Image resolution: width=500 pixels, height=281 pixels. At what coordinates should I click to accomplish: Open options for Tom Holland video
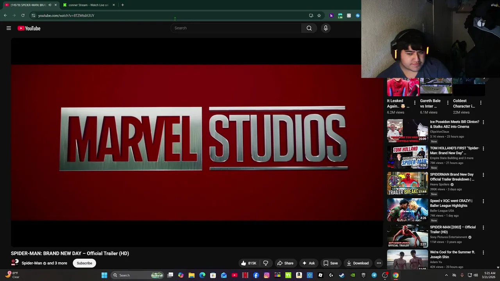pos(483,149)
